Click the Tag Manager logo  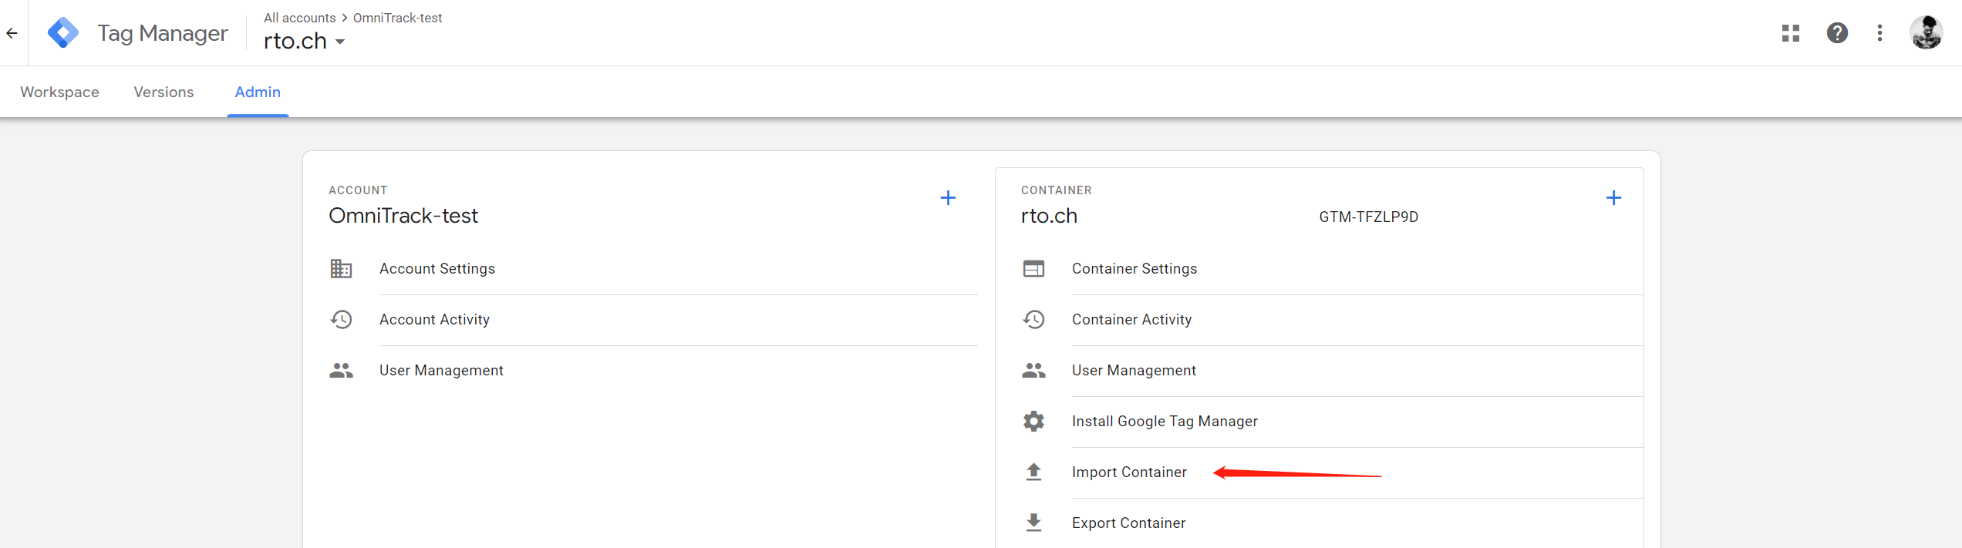tap(63, 33)
